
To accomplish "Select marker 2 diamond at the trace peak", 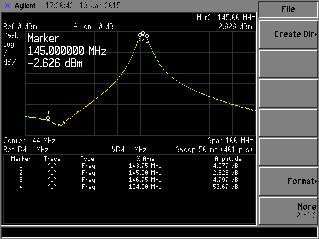I will pos(143,34).
